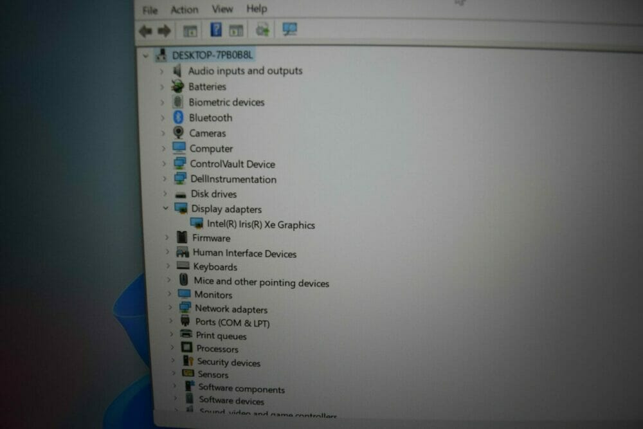The width and height of the screenshot is (643, 429).
Task: Click the Properties pane toolbar icon
Action: (236, 30)
